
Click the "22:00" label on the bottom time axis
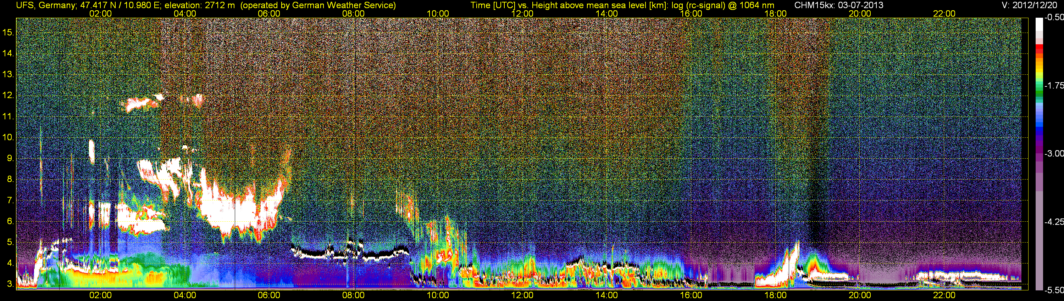[944, 295]
